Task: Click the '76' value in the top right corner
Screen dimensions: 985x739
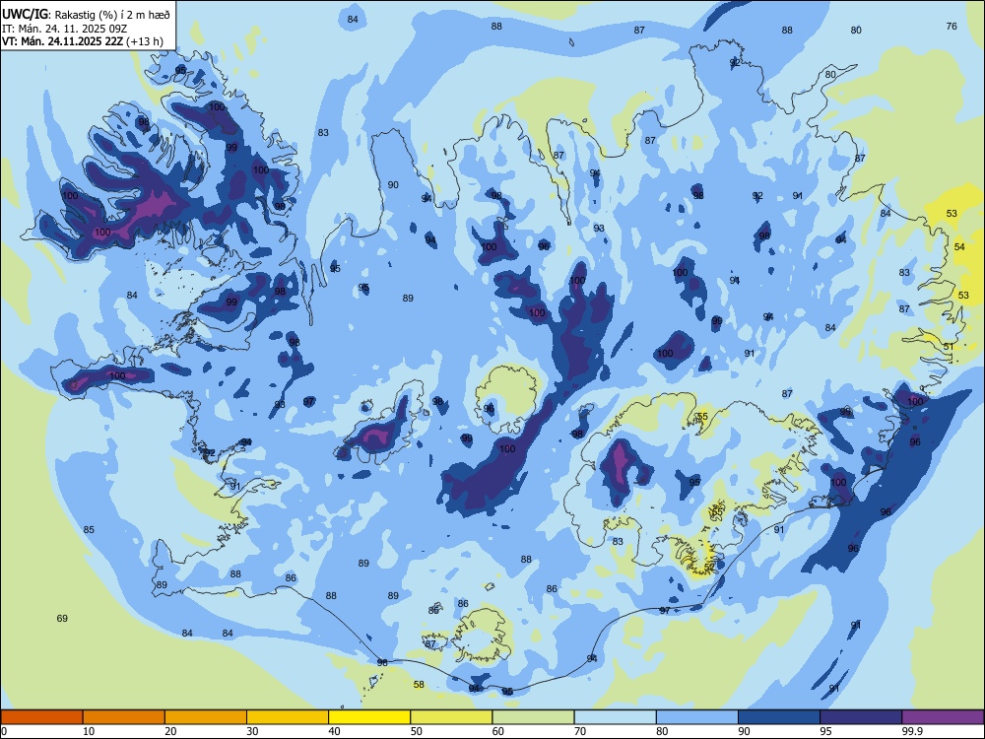Action: point(952,26)
